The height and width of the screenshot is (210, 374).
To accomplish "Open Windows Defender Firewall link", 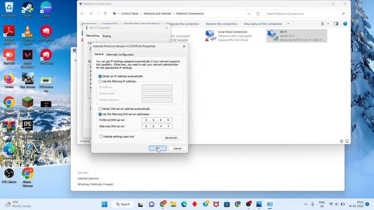I will pos(95,184).
